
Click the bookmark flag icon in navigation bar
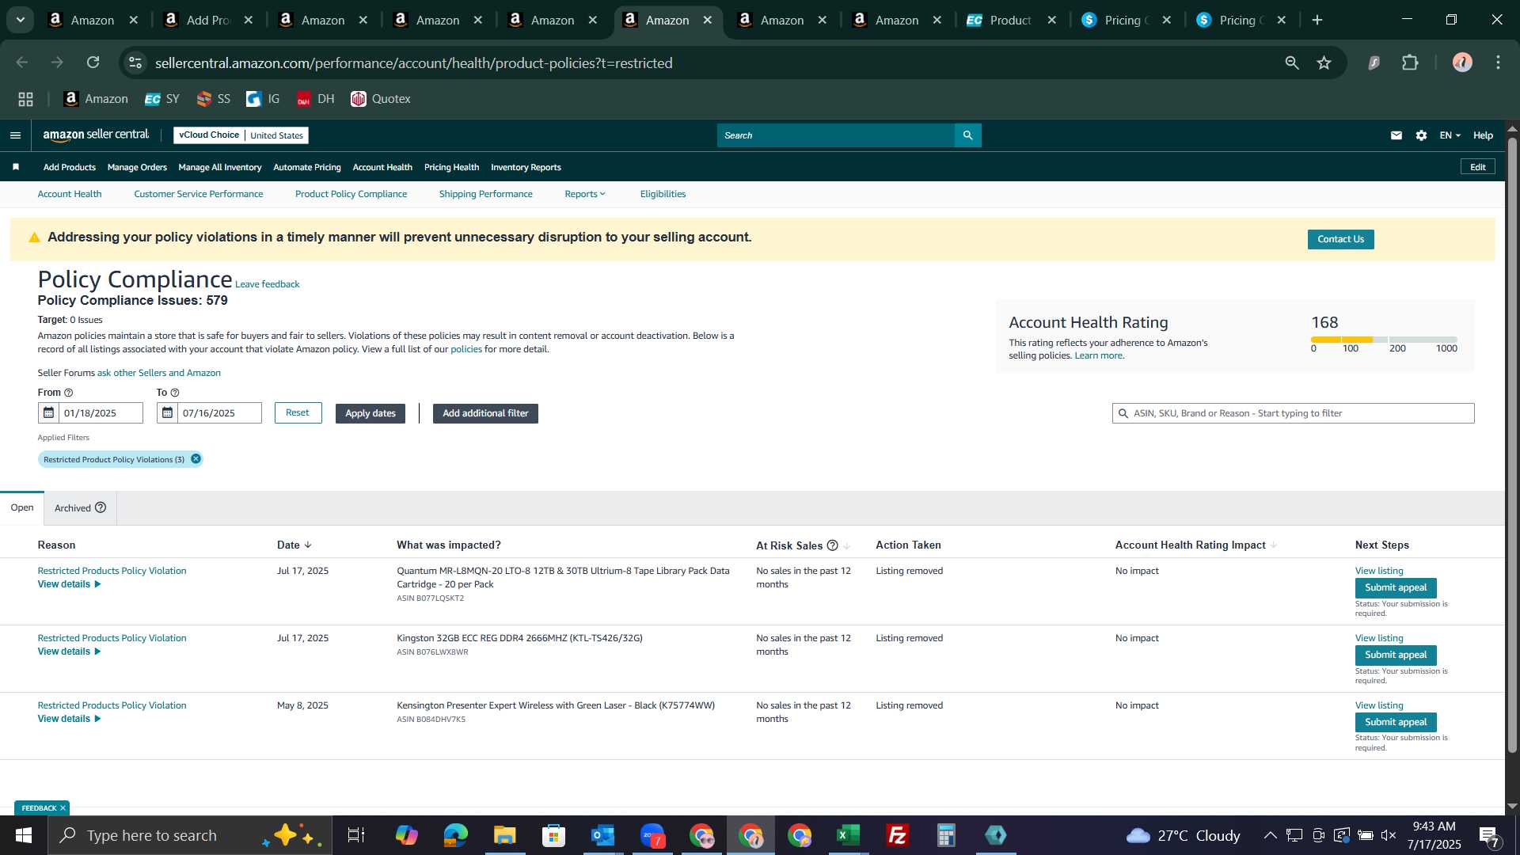click(16, 167)
